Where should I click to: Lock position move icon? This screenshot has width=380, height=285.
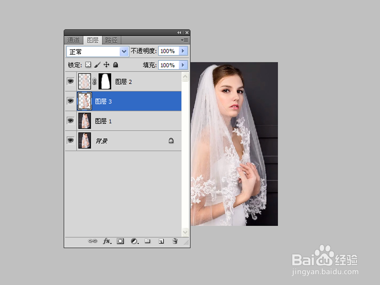click(x=106, y=65)
